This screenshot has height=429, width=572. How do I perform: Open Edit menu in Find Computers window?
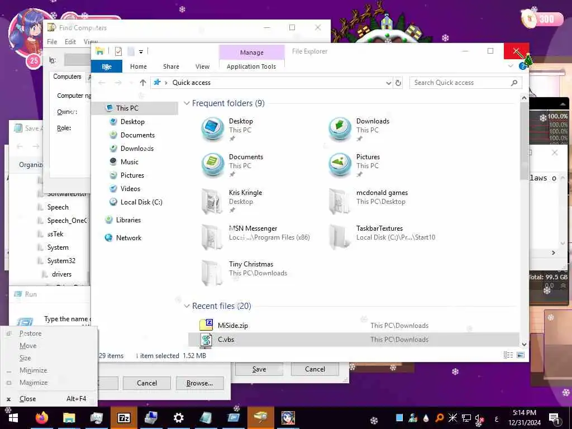tap(70, 41)
